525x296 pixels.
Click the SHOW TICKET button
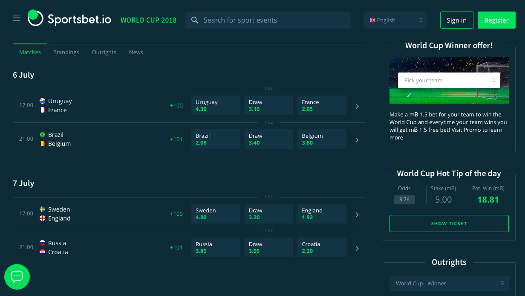[449, 223]
